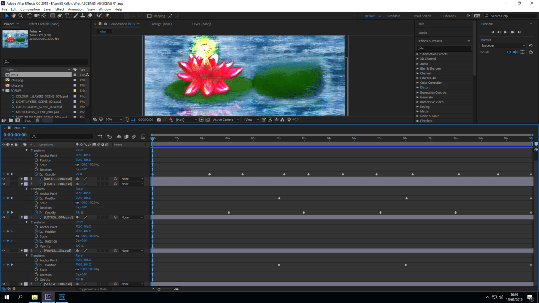The height and width of the screenshot is (303, 539).
Task: Open the 50% magnification dropdown
Action: click(114, 120)
